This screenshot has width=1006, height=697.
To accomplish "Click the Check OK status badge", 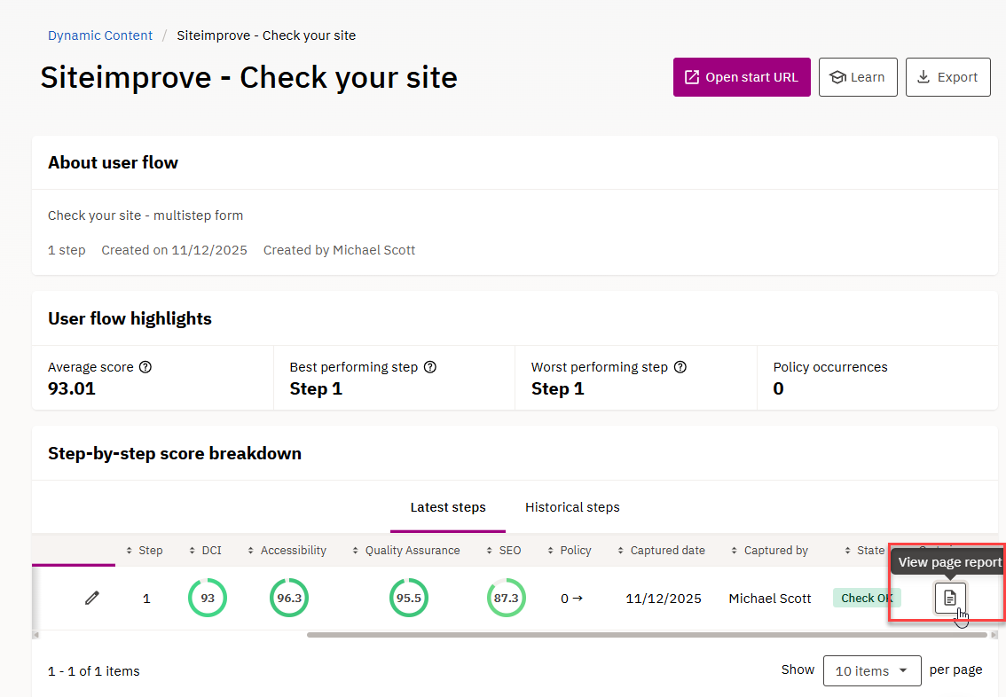I will (867, 598).
